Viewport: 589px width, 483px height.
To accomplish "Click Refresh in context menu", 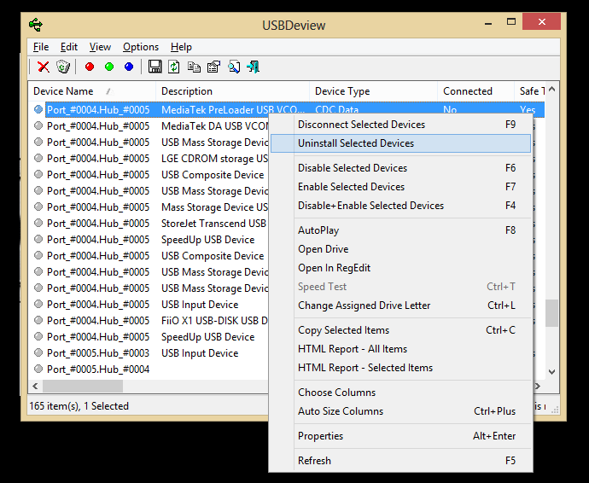I will click(x=400, y=461).
